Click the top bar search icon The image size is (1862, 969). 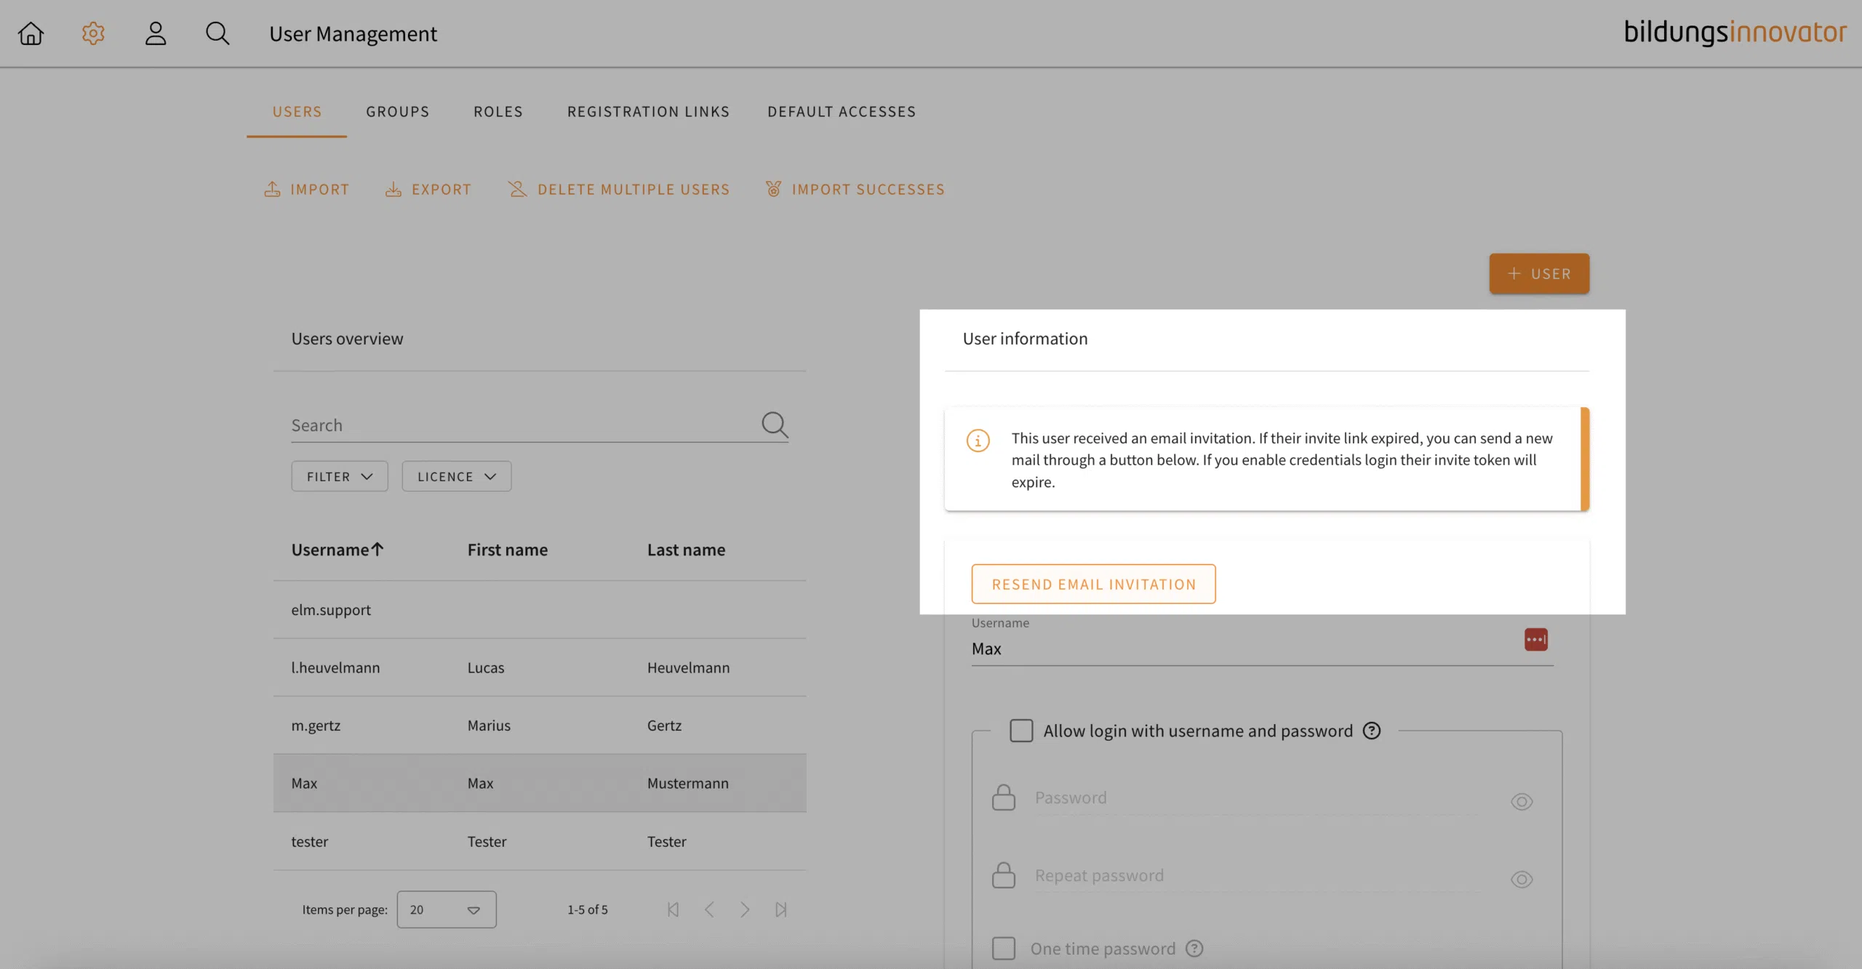tap(217, 33)
